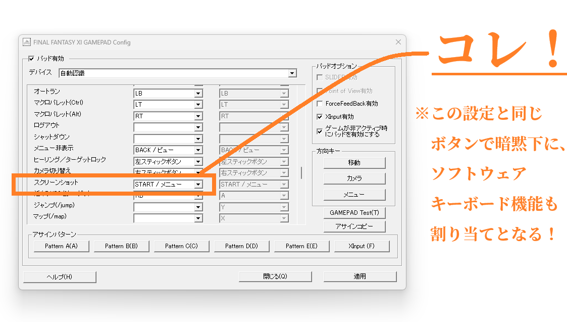The height and width of the screenshot is (322, 567).
Task: Apply XInput (F) assignment pattern
Action: [x=362, y=246]
